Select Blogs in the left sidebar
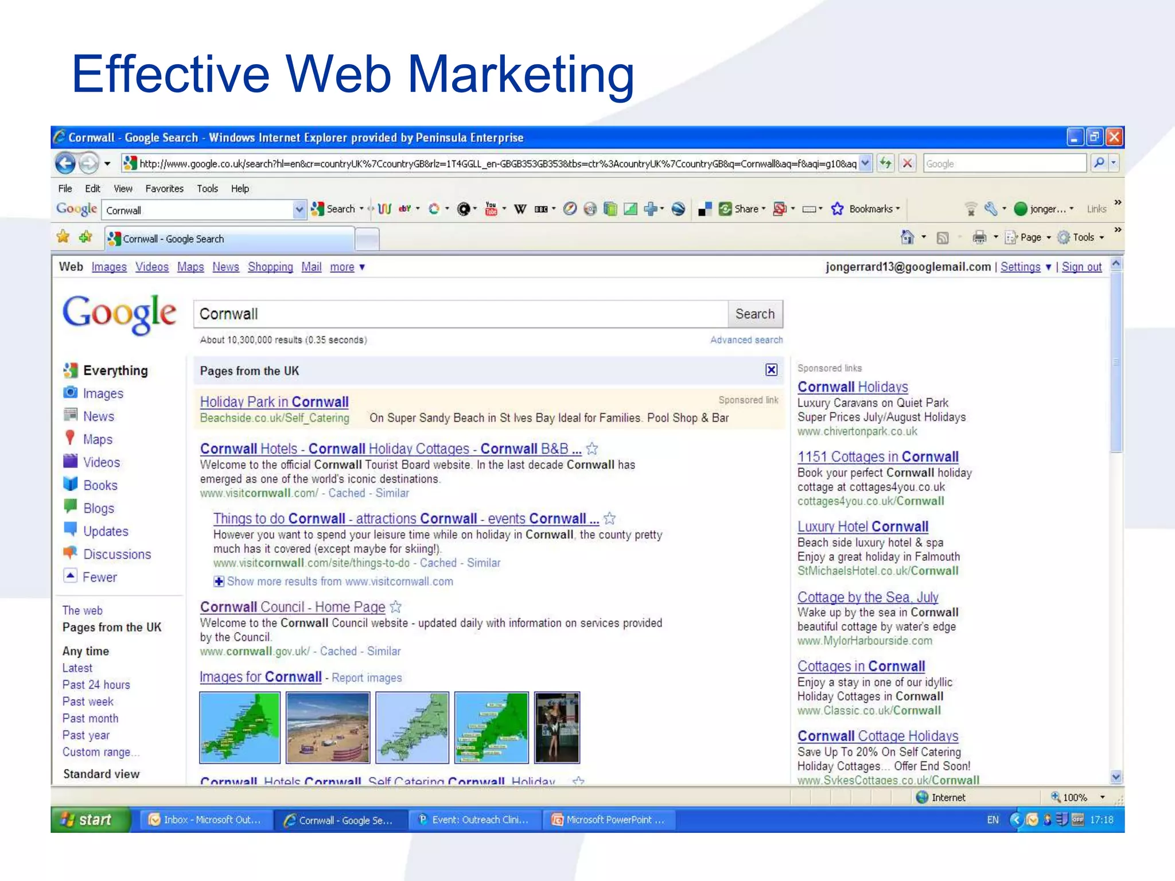 point(99,508)
